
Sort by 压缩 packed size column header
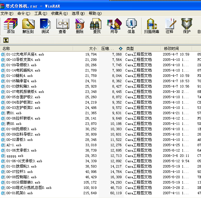point(111,49)
